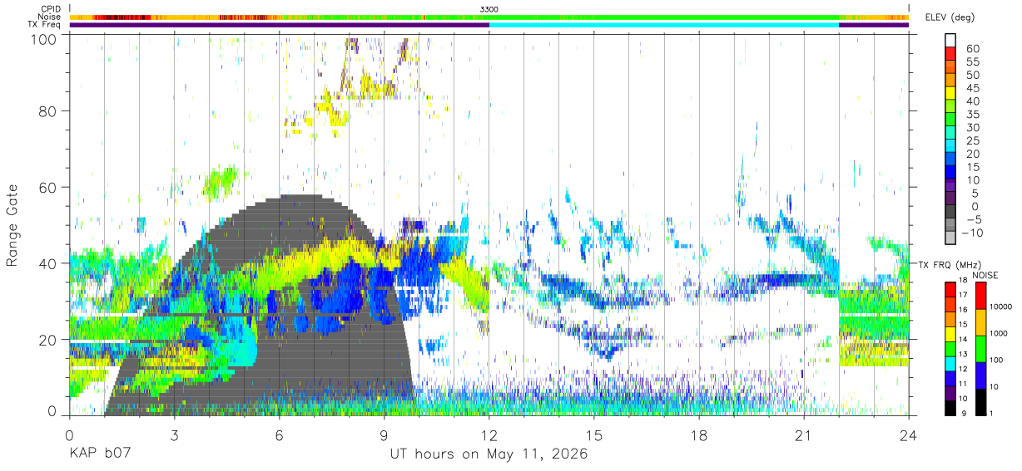Click the '−10' value on the ELEV scale
Image resolution: width=1022 pixels, height=471 pixels.
tap(970, 233)
